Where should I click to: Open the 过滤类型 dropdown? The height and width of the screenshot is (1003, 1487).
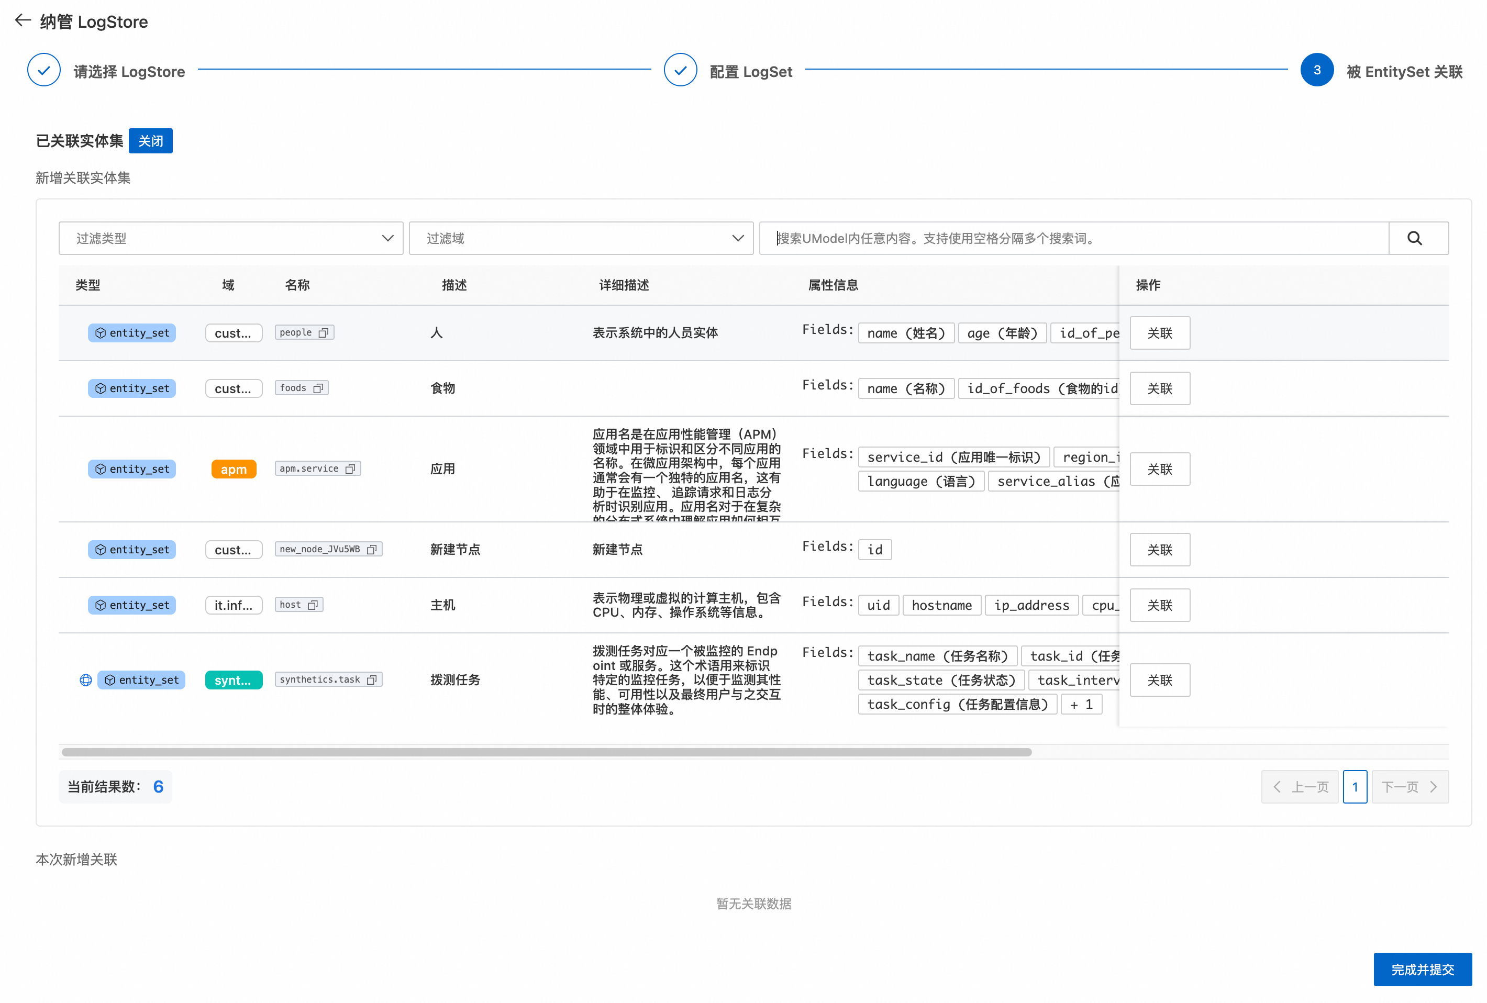pos(230,239)
